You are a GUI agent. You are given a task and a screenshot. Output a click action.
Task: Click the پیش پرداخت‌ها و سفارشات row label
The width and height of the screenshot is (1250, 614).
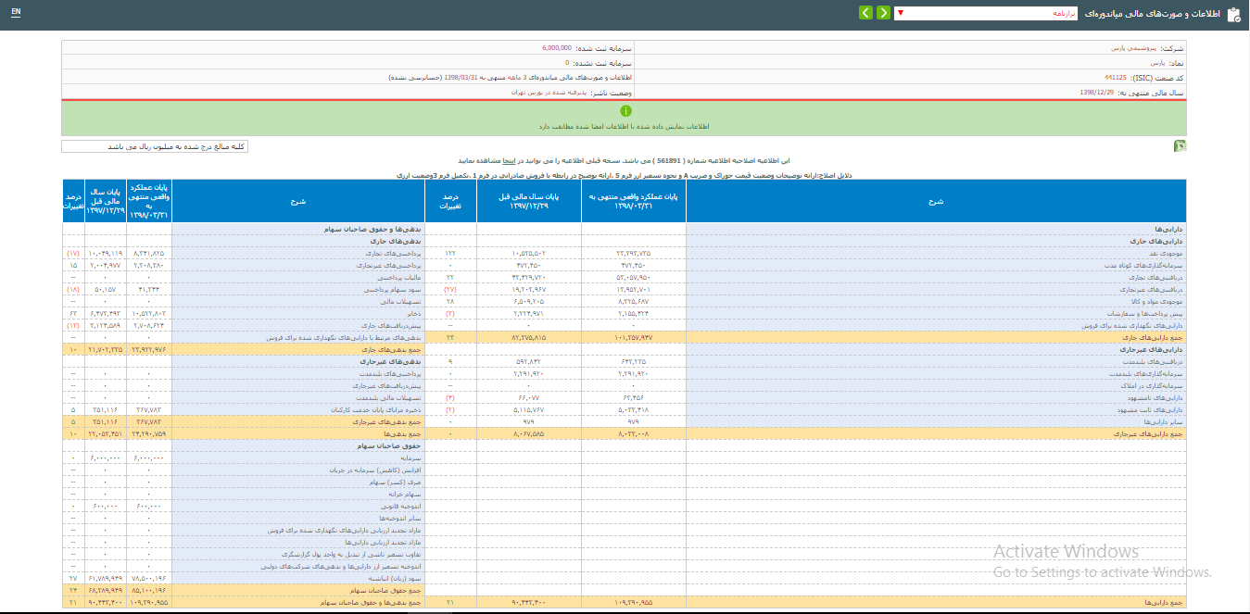[1144, 314]
